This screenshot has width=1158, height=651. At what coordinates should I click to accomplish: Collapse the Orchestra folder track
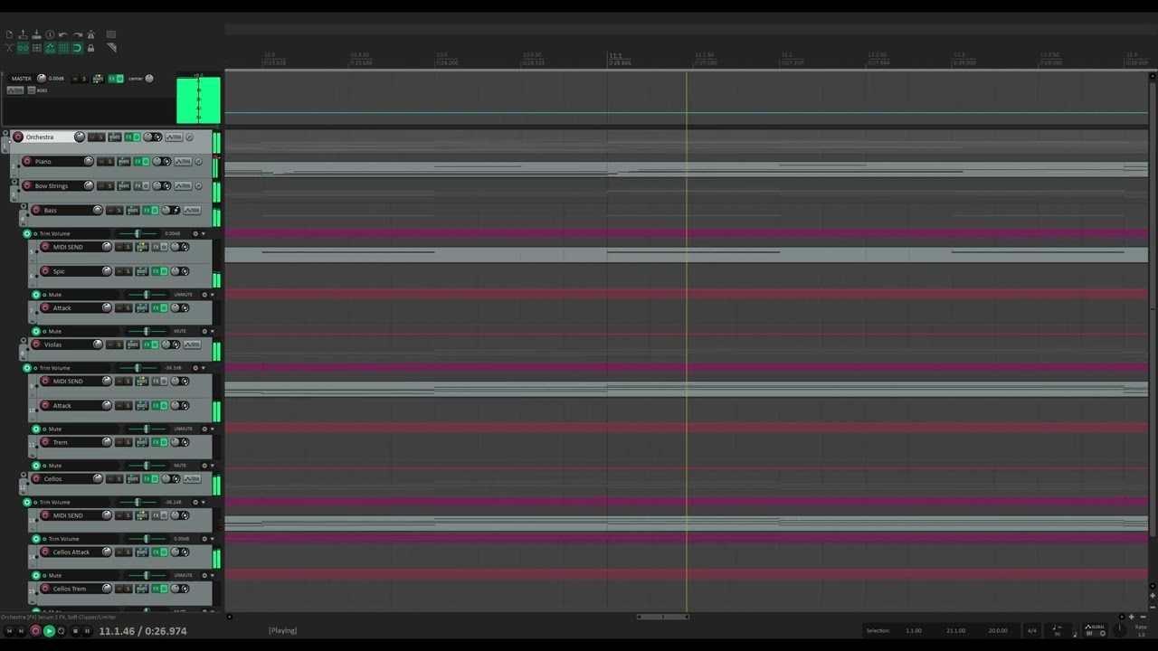pos(5,133)
